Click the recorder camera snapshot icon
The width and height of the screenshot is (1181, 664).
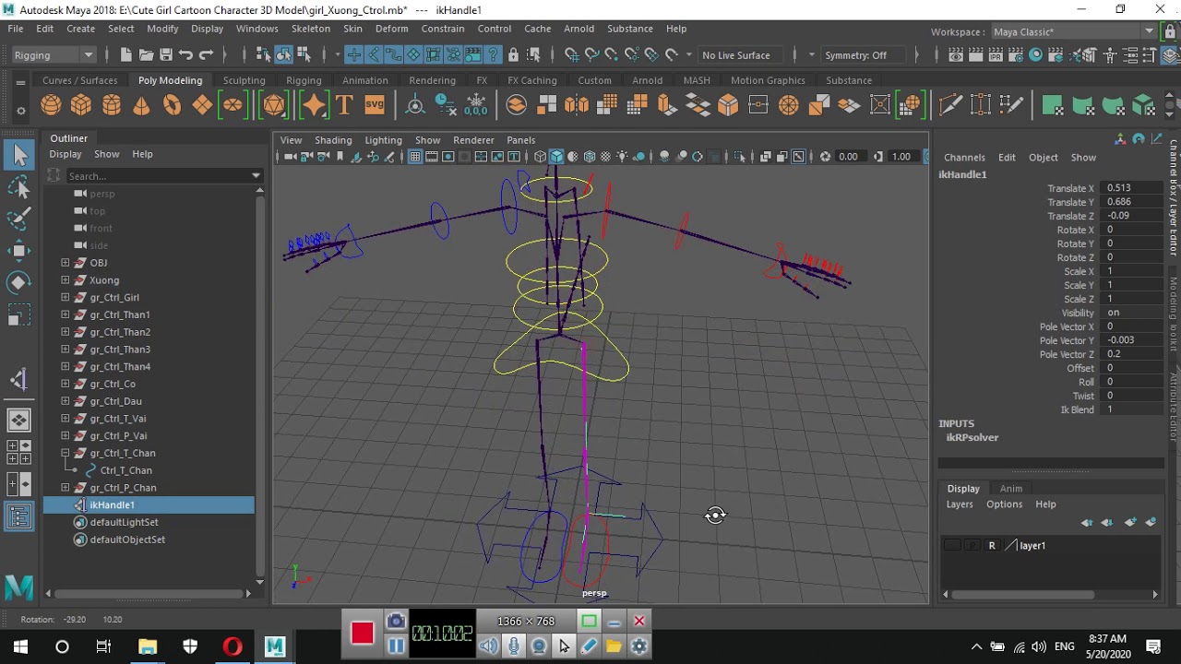[x=396, y=621]
